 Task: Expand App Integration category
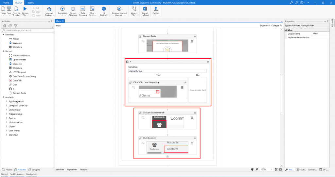click(x=7, y=101)
